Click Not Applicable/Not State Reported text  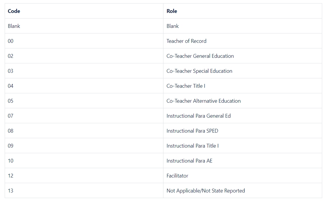pyautogui.click(x=206, y=191)
